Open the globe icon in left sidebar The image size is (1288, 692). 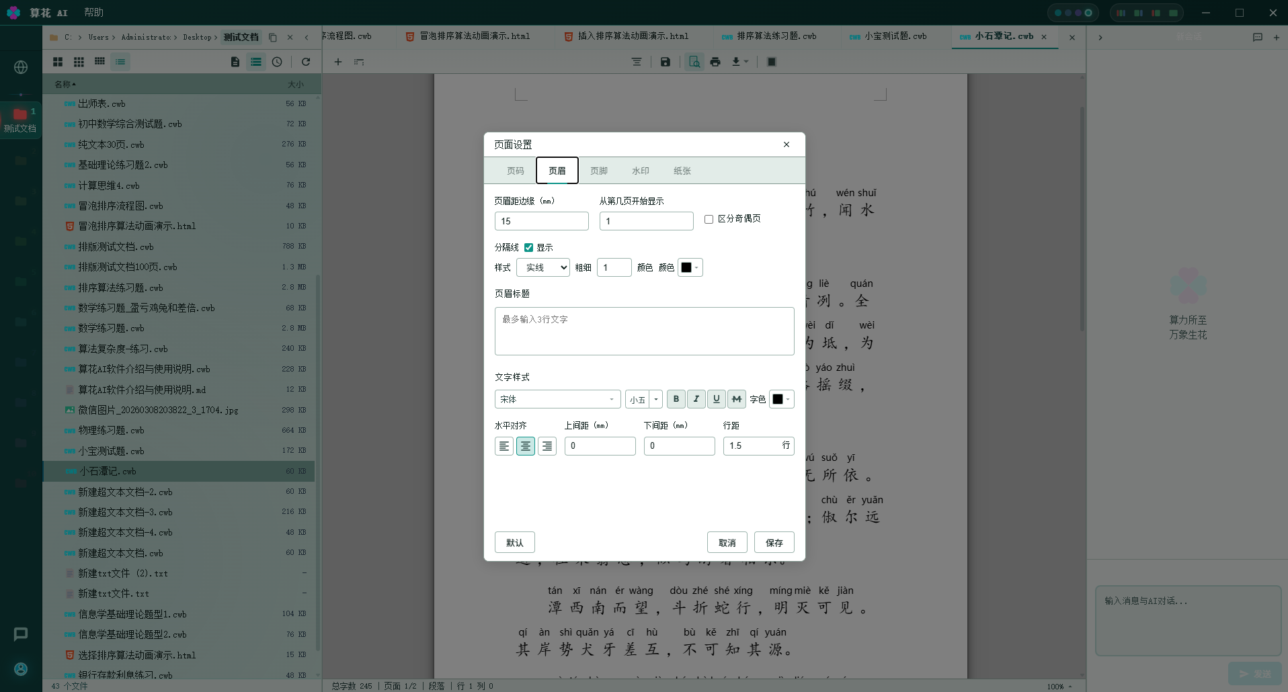[x=21, y=67]
